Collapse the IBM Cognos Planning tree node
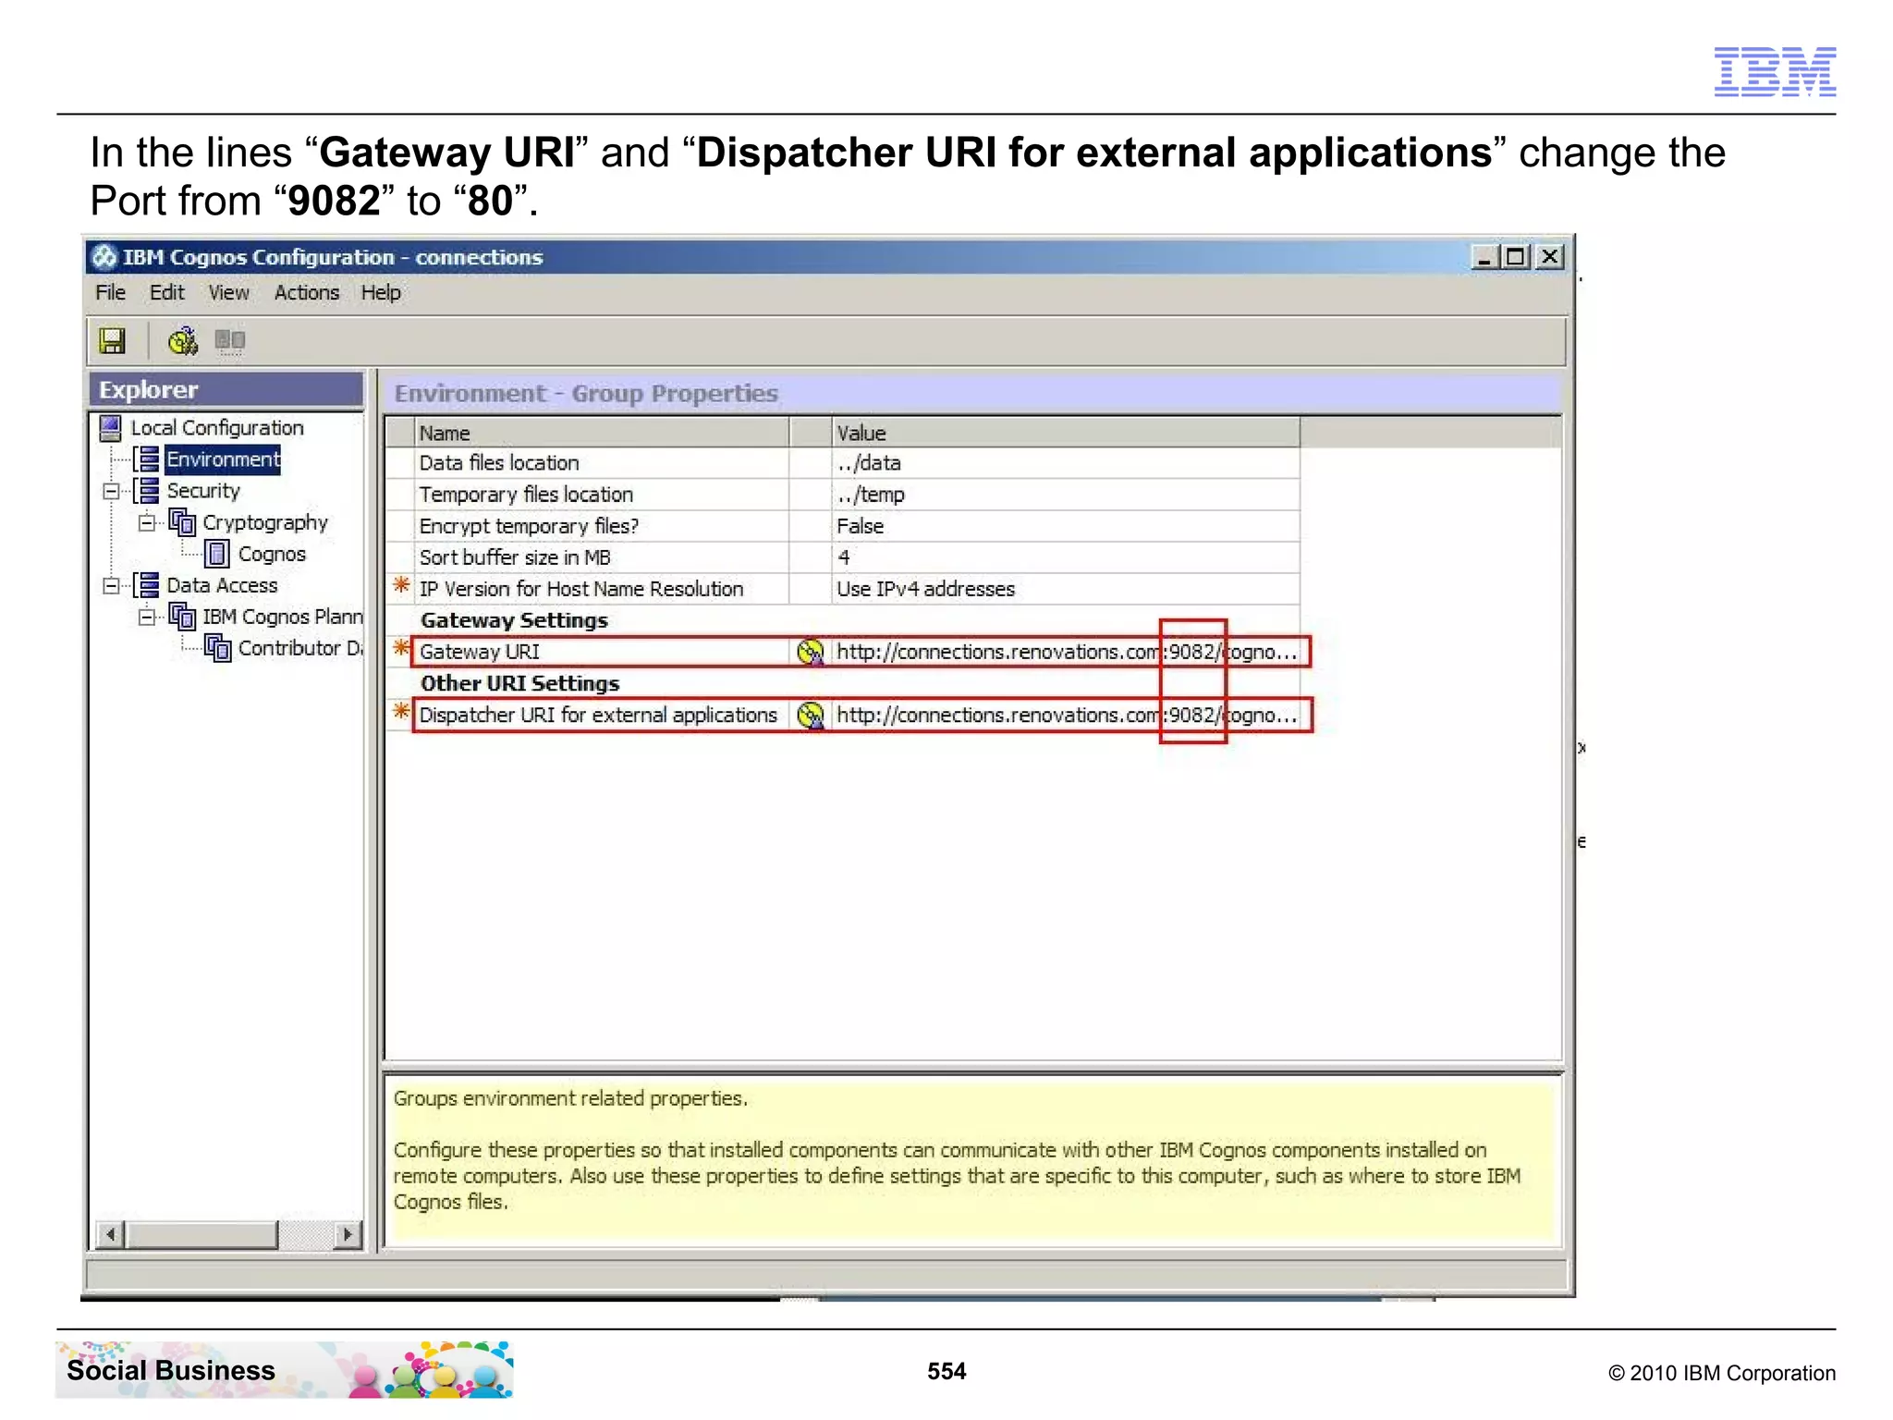 [x=146, y=617]
